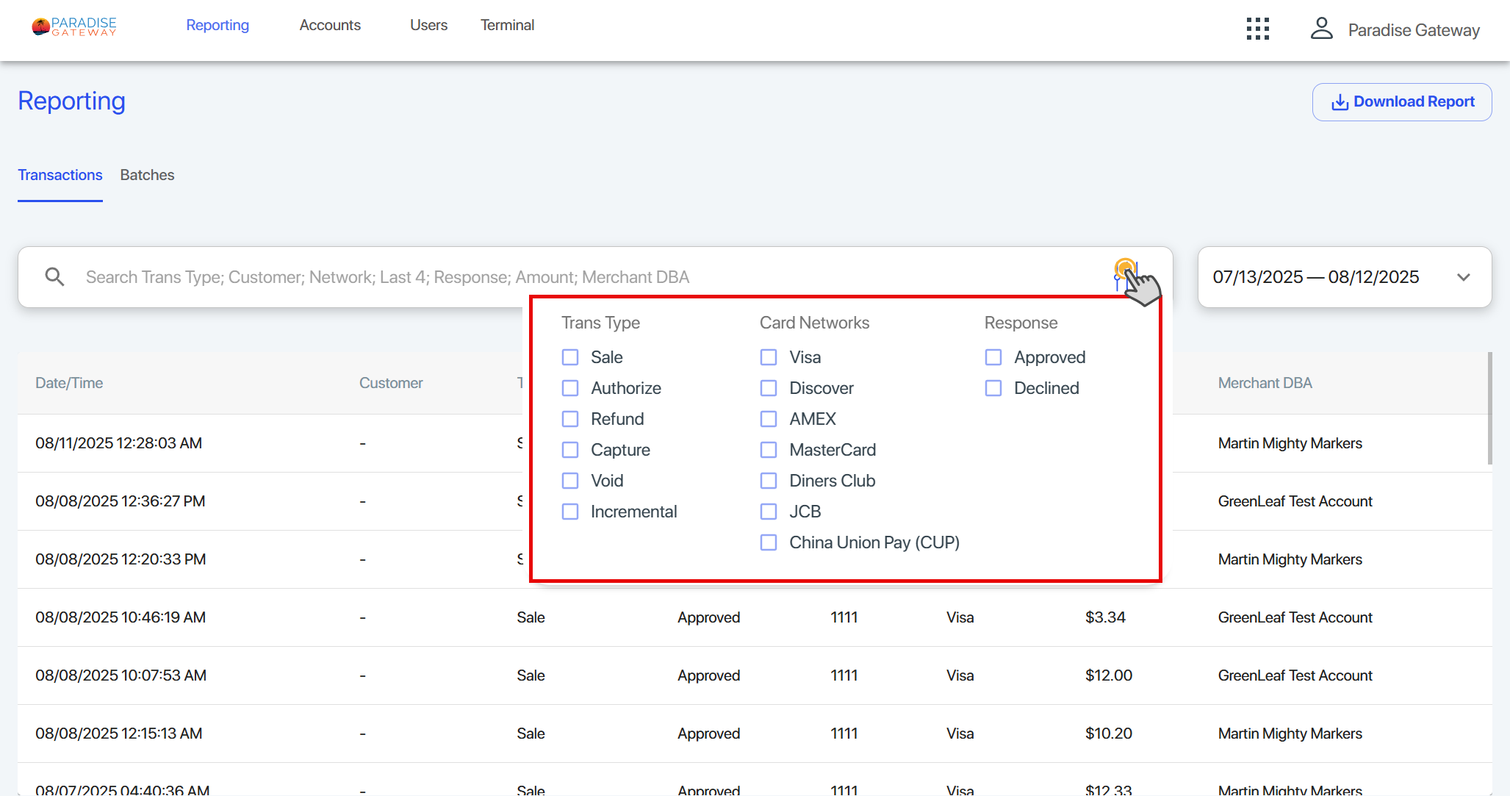The height and width of the screenshot is (796, 1510).
Task: Select the Void checkbox
Action: coord(570,481)
